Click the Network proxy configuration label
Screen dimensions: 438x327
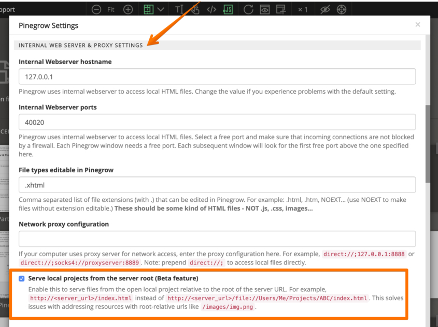click(x=64, y=224)
